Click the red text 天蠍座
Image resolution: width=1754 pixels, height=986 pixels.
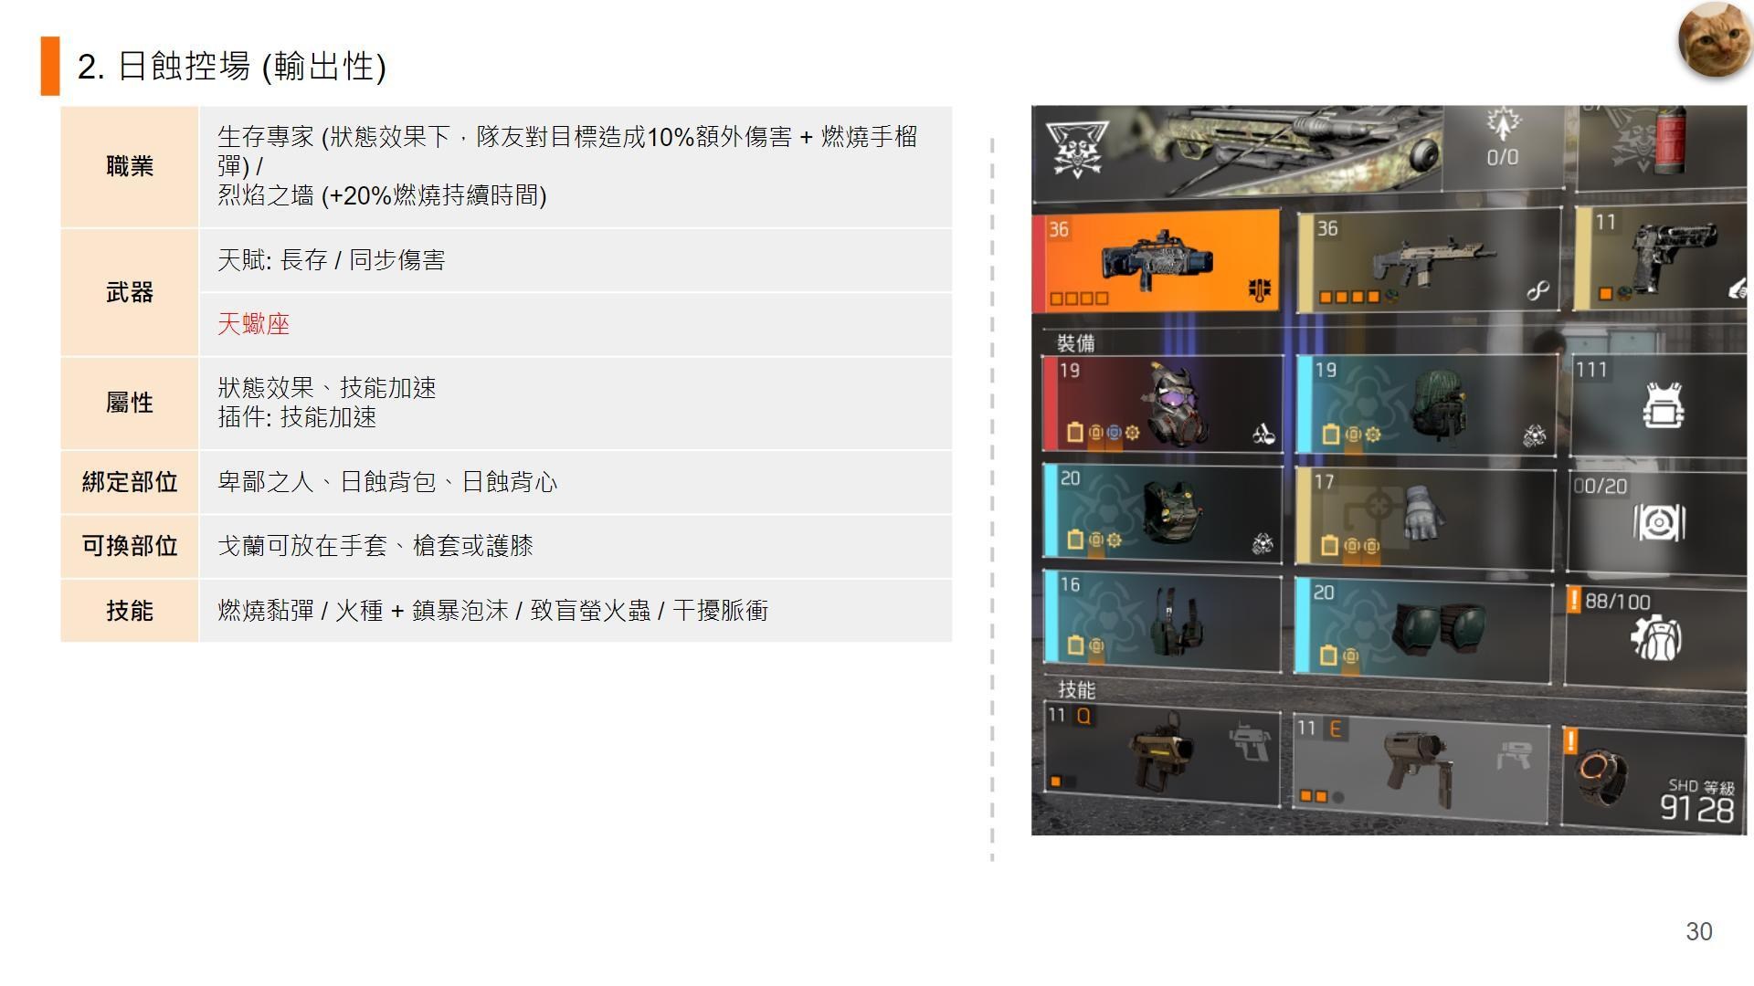[253, 324]
